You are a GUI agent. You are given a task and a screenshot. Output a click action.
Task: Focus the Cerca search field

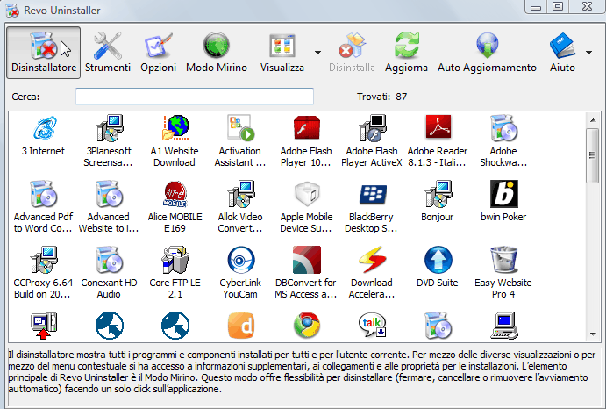195,97
